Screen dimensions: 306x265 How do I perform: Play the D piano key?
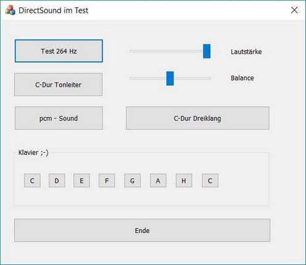click(57, 181)
